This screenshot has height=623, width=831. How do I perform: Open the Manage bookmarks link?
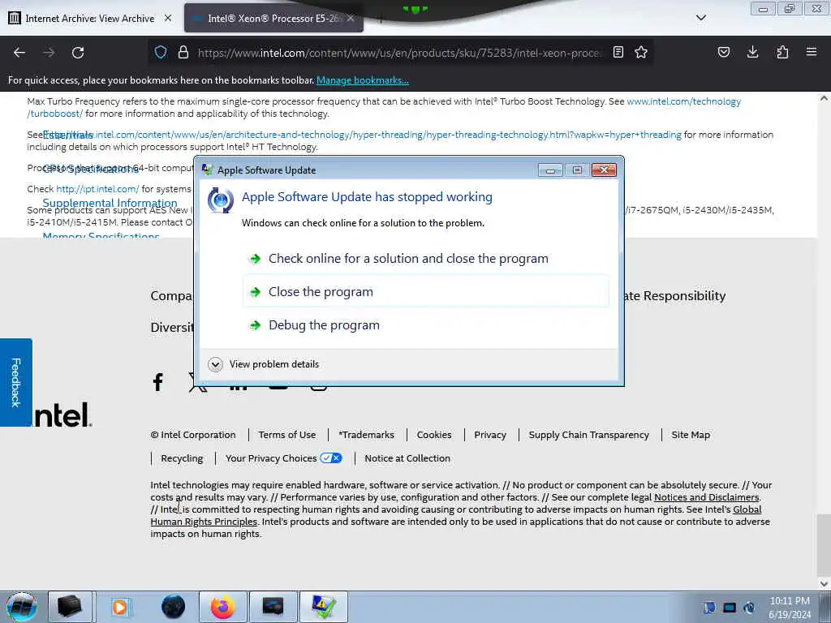click(363, 80)
